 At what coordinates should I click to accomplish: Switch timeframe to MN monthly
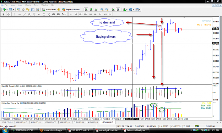point(110,14)
